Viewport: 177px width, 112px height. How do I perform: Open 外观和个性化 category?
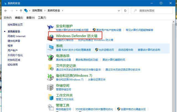coord(15,55)
